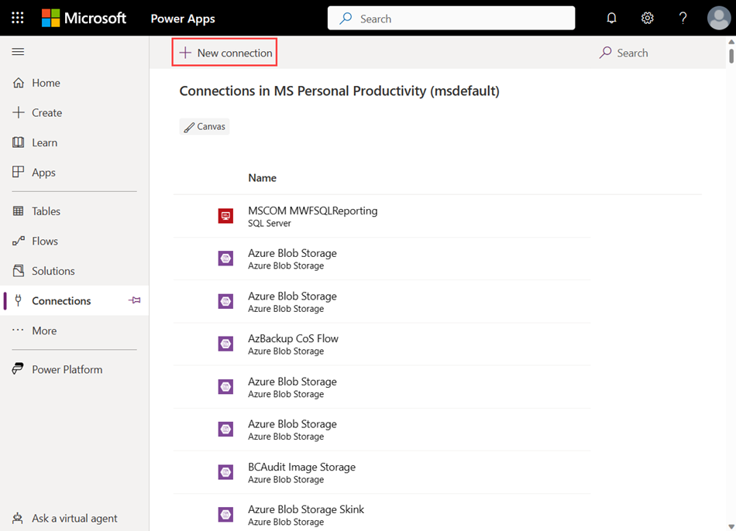Open the notifications bell

point(611,18)
